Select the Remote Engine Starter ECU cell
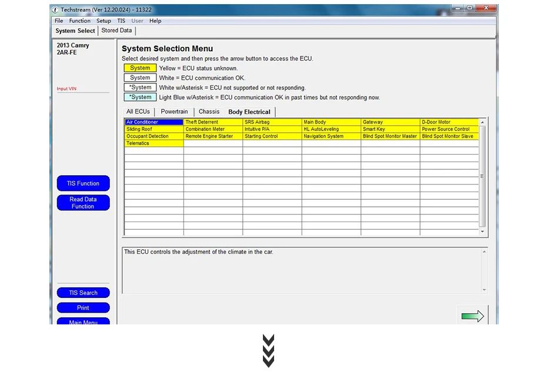The image size is (547, 372). [213, 136]
